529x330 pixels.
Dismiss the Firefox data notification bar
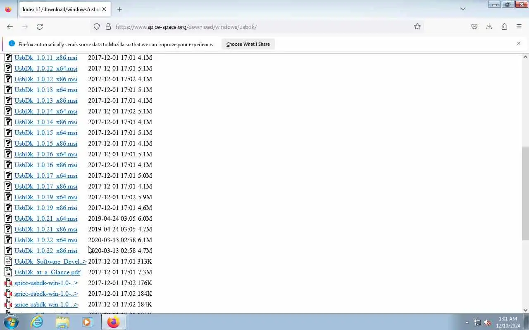pyautogui.click(x=519, y=43)
